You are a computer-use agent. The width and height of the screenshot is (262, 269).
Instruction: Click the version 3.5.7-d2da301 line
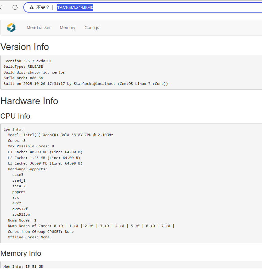[x=29, y=61]
